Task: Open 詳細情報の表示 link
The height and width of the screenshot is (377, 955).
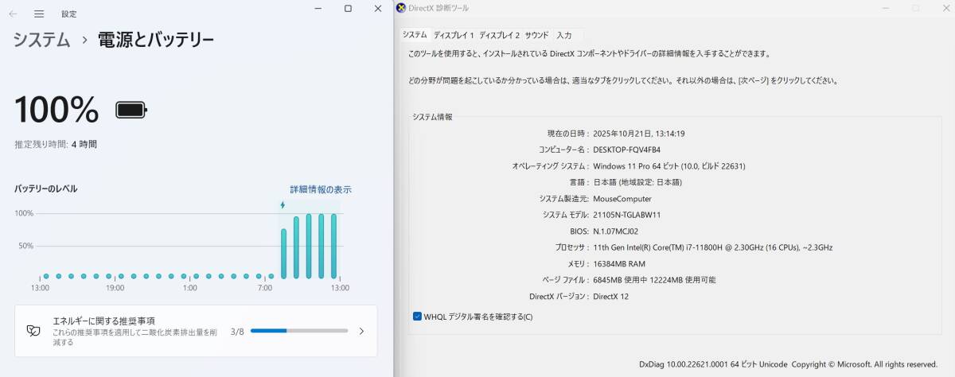Action: [x=320, y=189]
